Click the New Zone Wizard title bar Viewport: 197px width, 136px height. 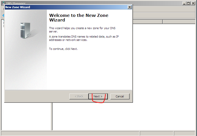tap(66, 7)
